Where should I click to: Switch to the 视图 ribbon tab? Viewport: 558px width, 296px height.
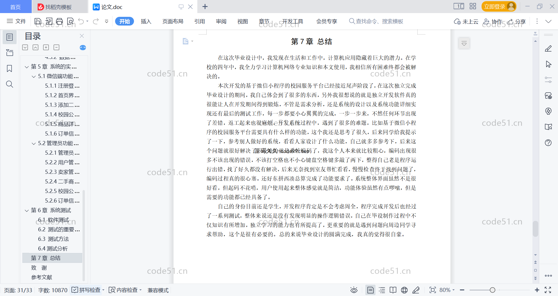tap(243, 21)
